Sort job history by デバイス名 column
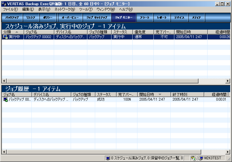This screenshot has height=162, width=232. [x=51, y=95]
